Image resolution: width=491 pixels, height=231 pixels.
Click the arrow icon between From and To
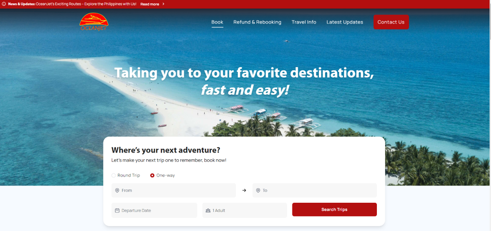[x=244, y=190]
